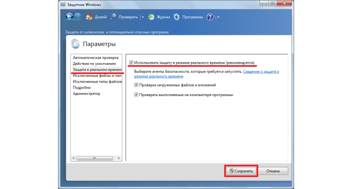The image size is (357, 189).
Task: Click the Проверить toolbar label
Action: [x=128, y=17]
